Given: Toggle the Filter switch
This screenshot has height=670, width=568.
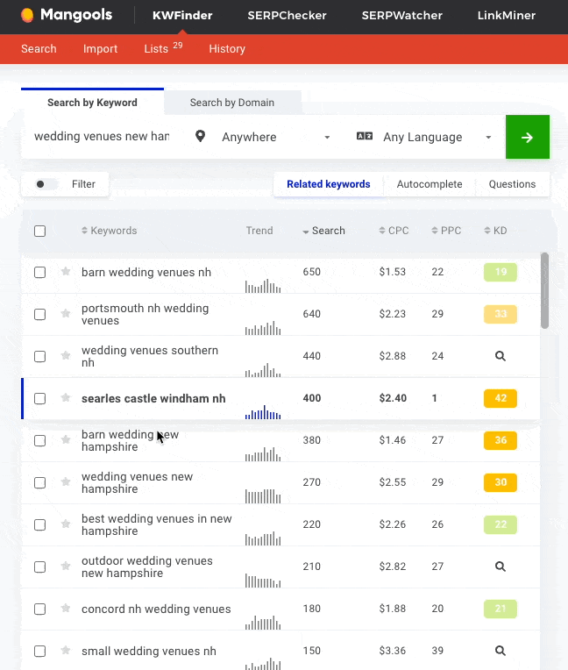Looking at the screenshot, I should (46, 184).
